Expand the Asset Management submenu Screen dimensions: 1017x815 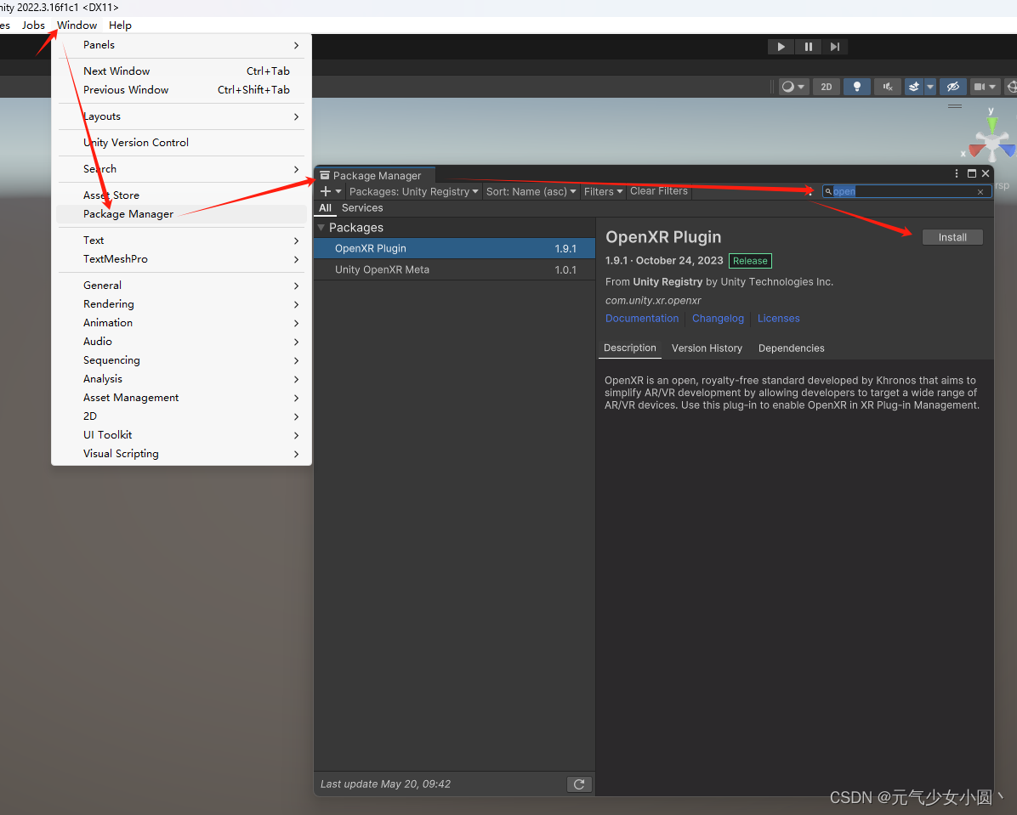[x=182, y=398]
